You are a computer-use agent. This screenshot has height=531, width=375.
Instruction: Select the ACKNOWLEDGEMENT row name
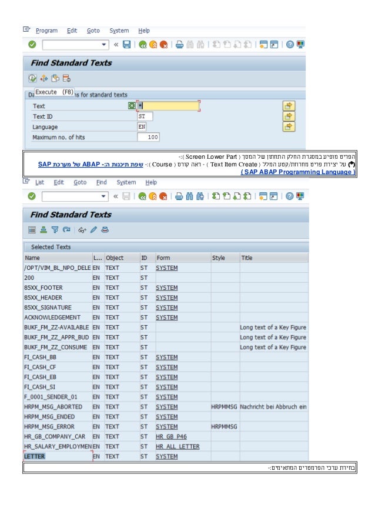click(x=52, y=318)
